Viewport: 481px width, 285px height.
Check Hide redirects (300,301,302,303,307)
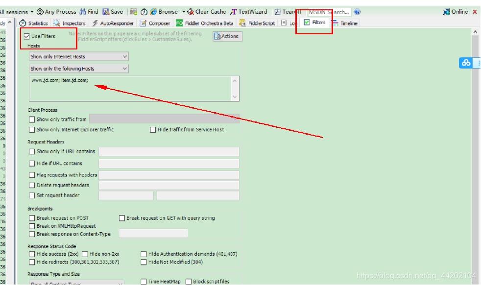pyautogui.click(x=32, y=262)
